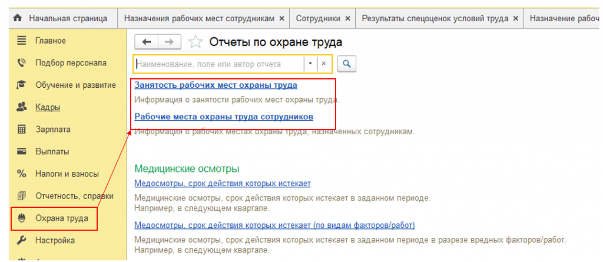Screen dimensions: 603x262
Task: Click the graduation cap icon for Обучение и развитие
Action: click(x=22, y=85)
